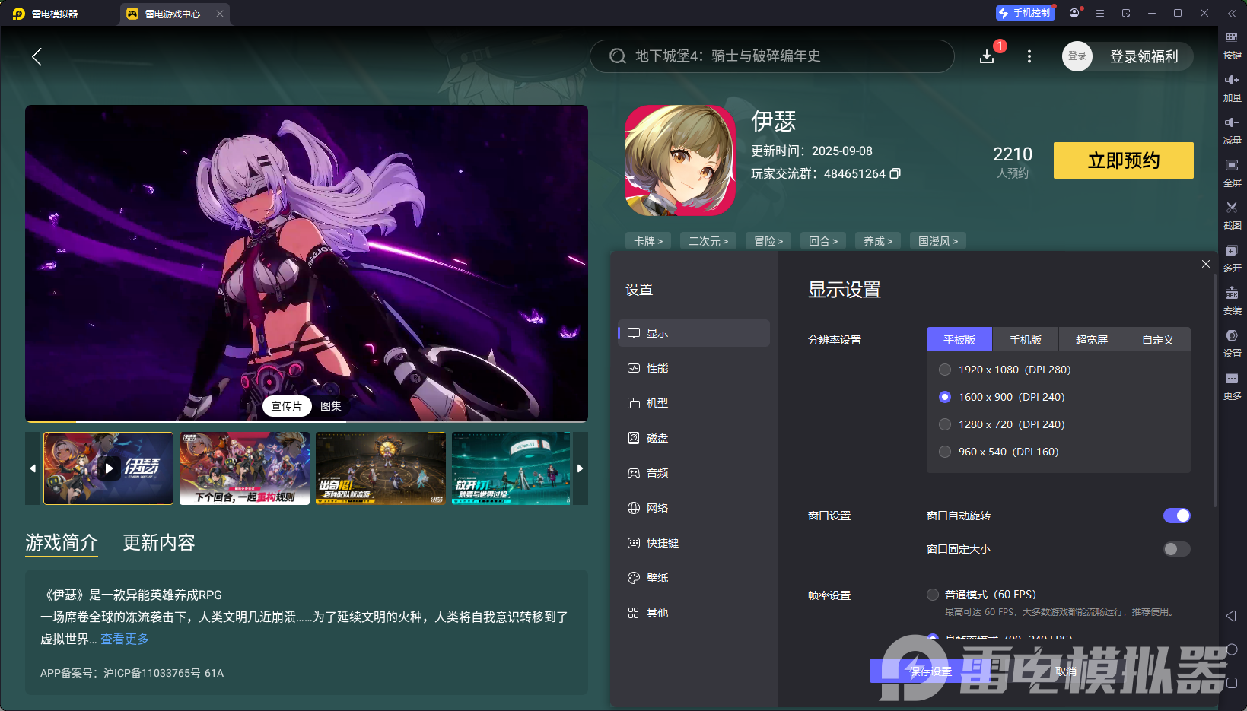Viewport: 1247px width, 711px height.
Task: Select the 下个回合 screenshot thumbnail
Action: coord(244,468)
